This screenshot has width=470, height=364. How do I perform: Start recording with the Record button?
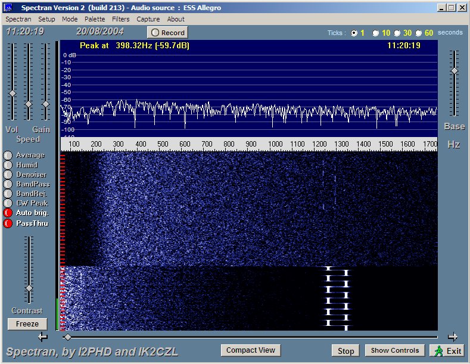click(x=167, y=33)
